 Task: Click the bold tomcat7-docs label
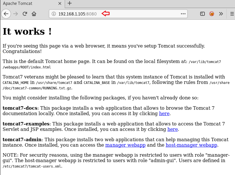point(20,108)
